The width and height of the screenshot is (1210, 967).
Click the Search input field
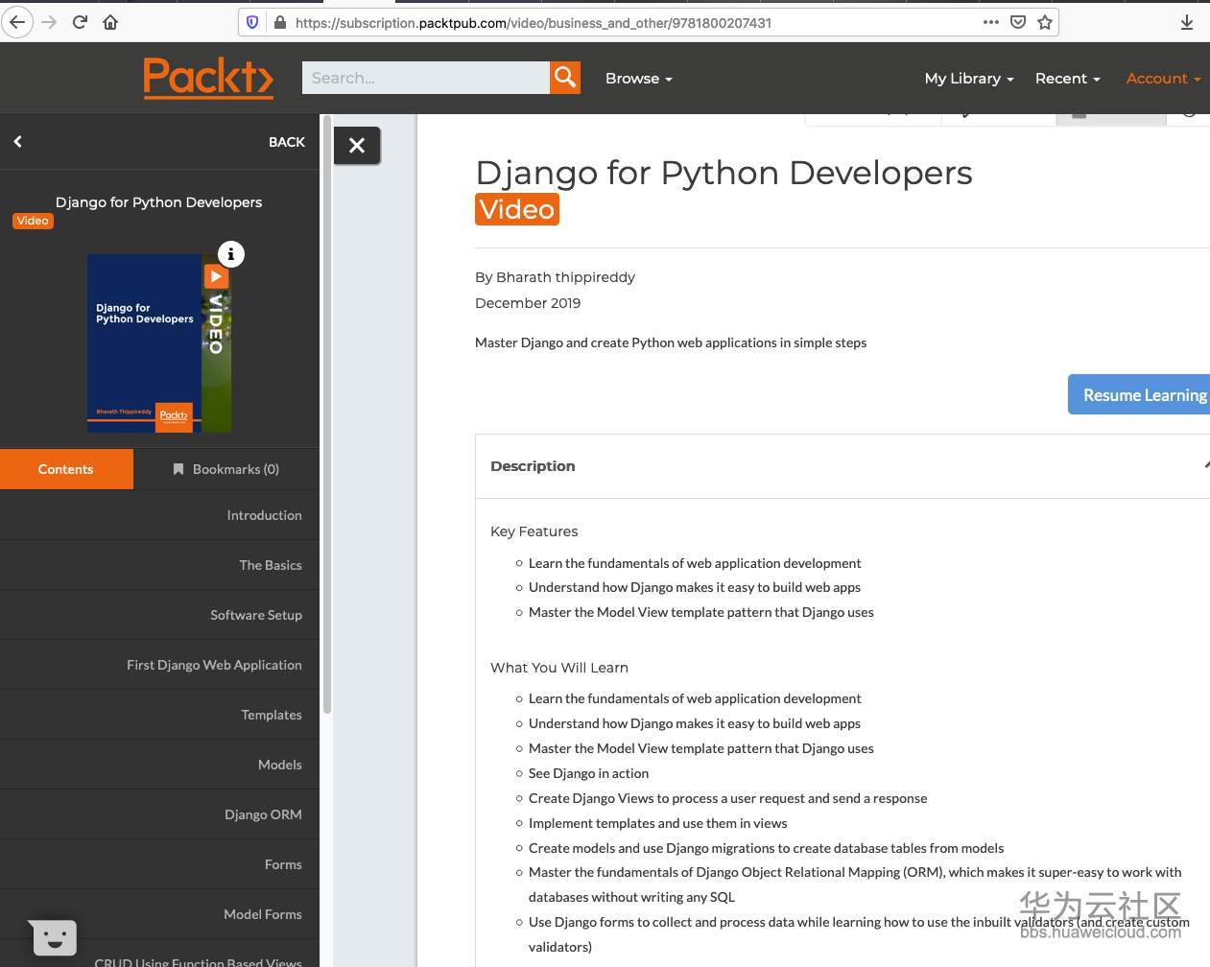pyautogui.click(x=425, y=78)
